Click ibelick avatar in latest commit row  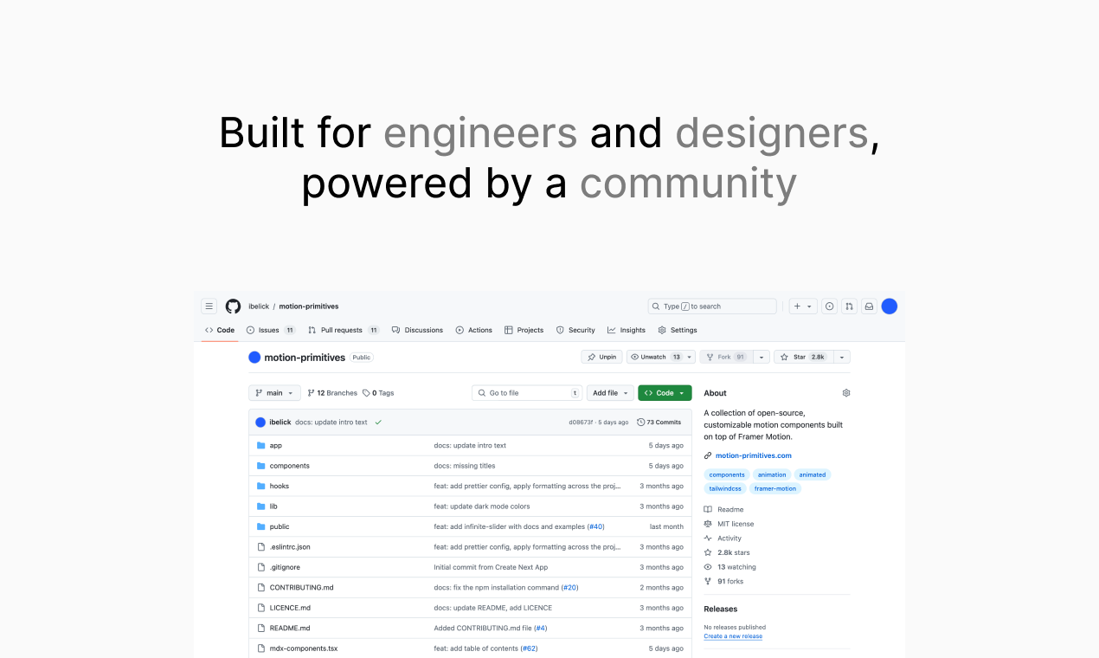point(260,423)
